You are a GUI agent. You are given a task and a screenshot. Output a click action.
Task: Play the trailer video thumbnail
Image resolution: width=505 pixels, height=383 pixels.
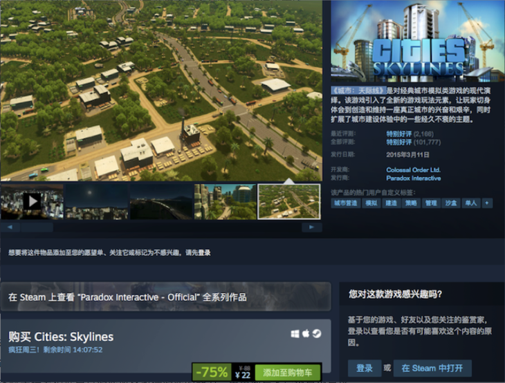(x=32, y=202)
